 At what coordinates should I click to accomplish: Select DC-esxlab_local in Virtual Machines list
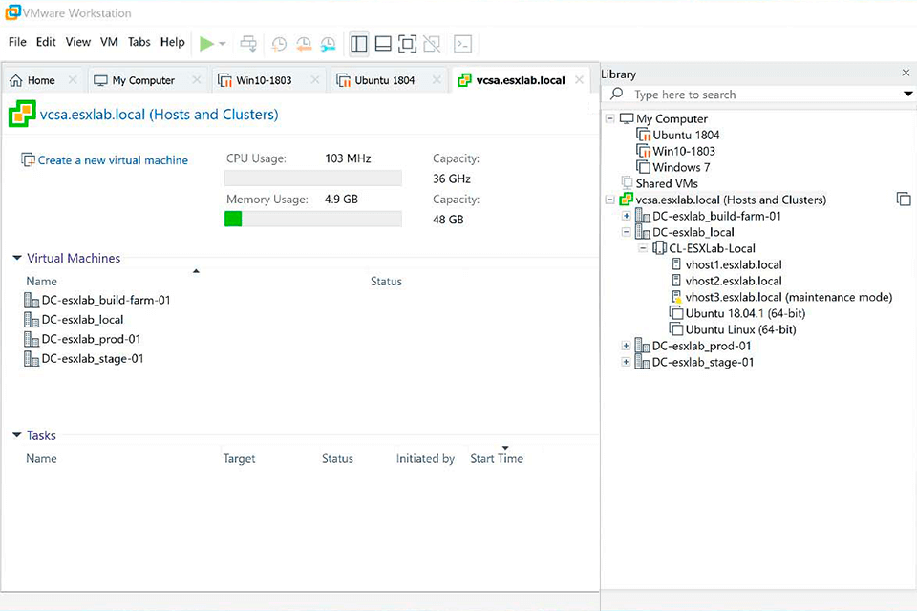pos(74,319)
